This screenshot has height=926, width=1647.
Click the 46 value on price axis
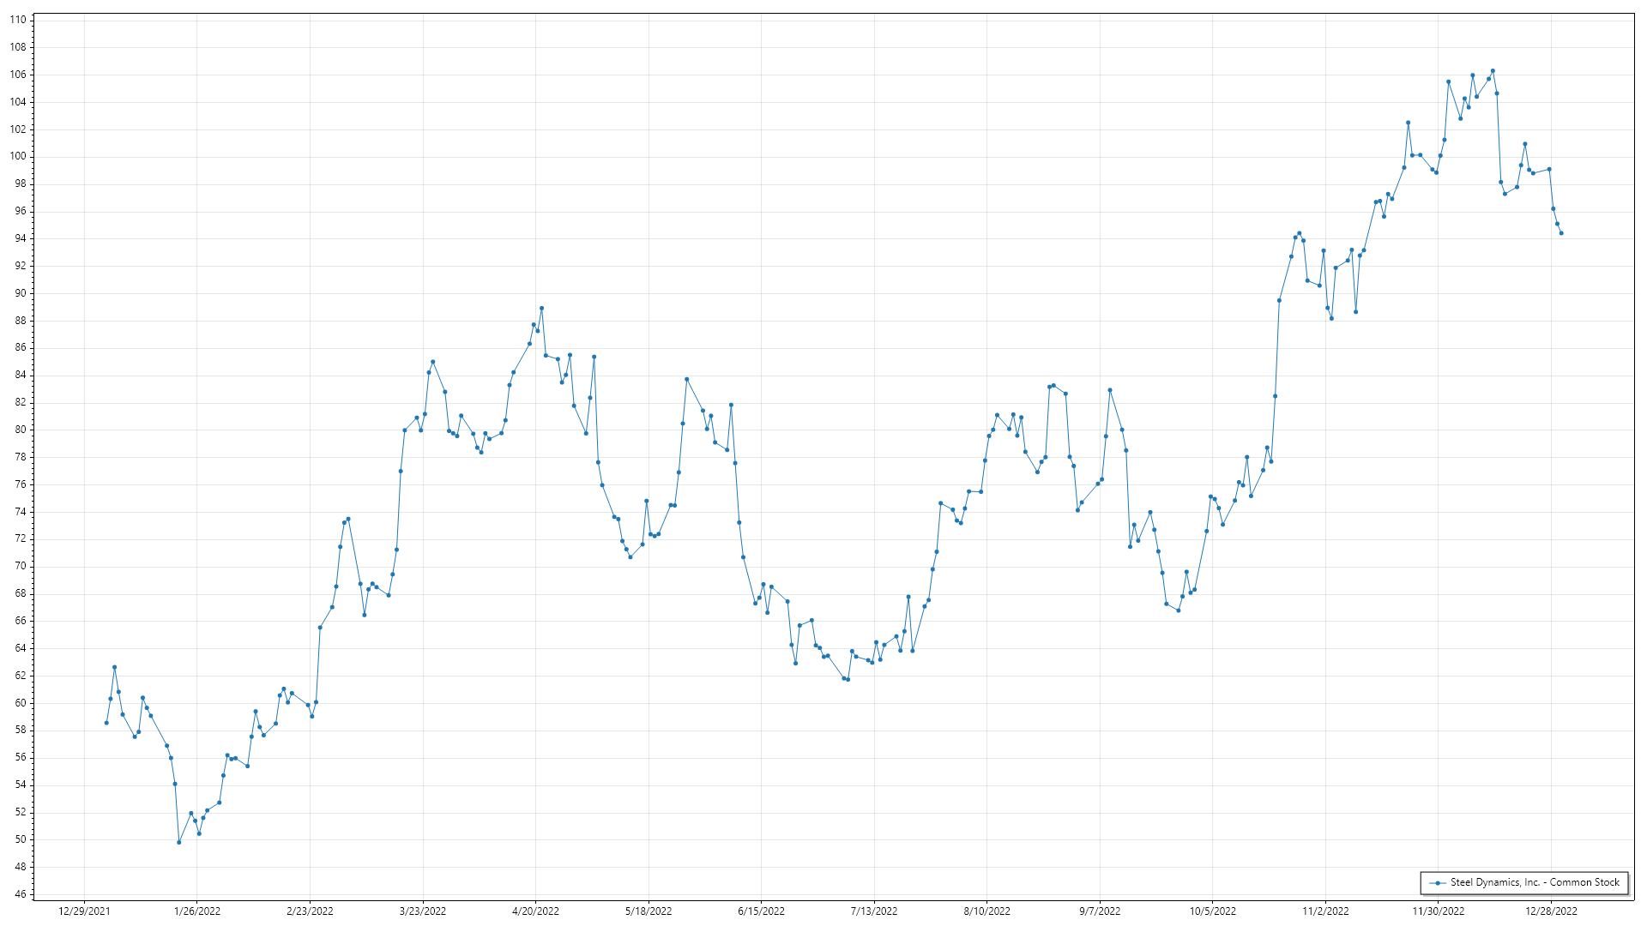(21, 894)
